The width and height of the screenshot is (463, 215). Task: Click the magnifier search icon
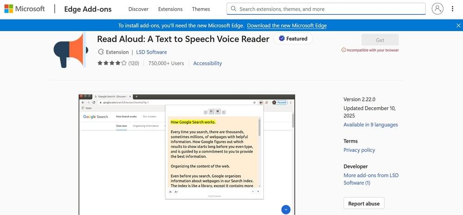[x=233, y=9]
